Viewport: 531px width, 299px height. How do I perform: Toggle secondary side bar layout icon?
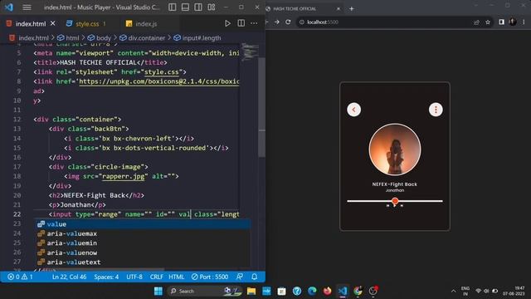click(x=198, y=7)
